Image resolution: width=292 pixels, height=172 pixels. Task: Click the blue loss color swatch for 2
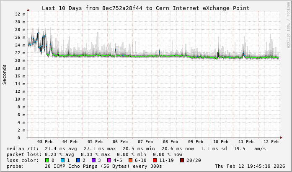(x=78, y=160)
